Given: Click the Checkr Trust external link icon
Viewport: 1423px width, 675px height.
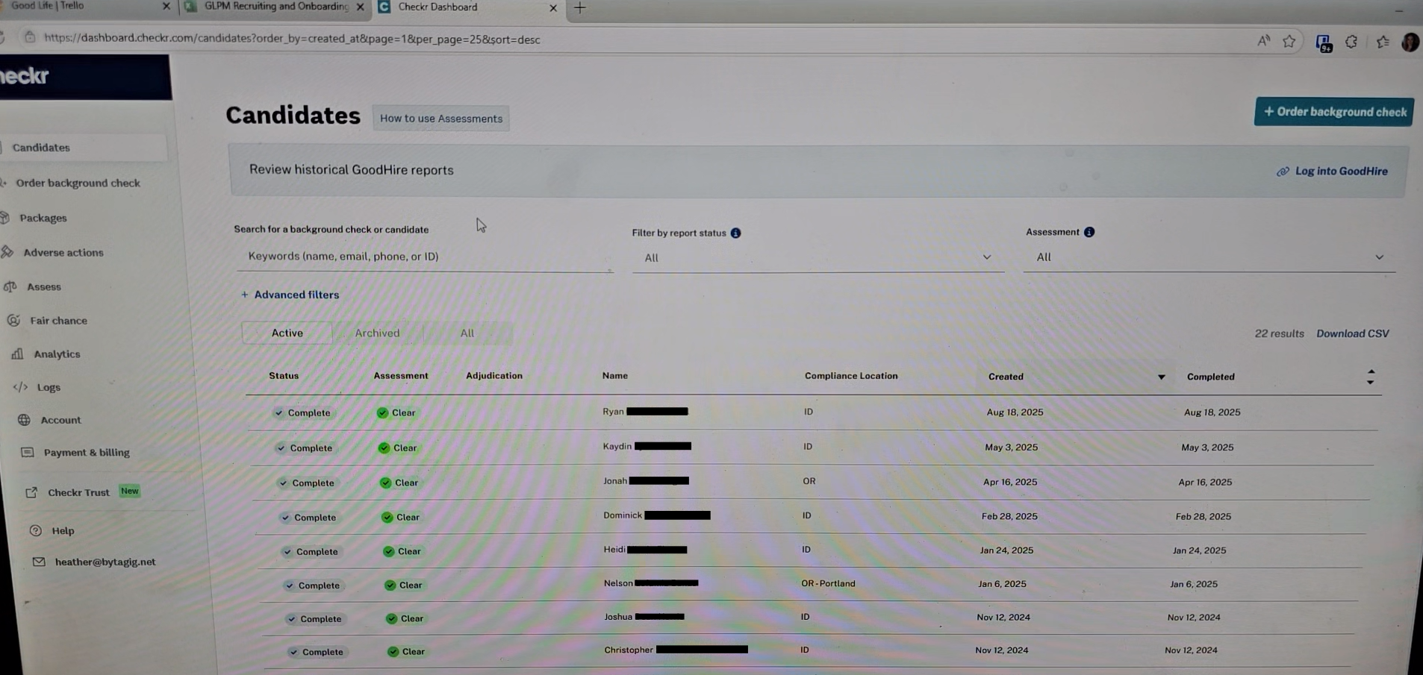Looking at the screenshot, I should pyautogui.click(x=31, y=492).
